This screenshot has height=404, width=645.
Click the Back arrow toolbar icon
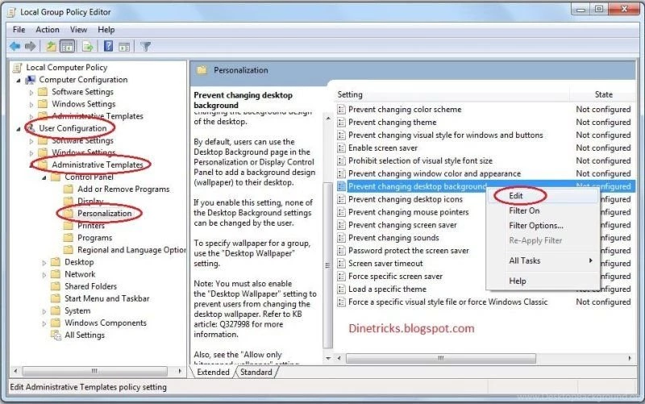[x=15, y=46]
